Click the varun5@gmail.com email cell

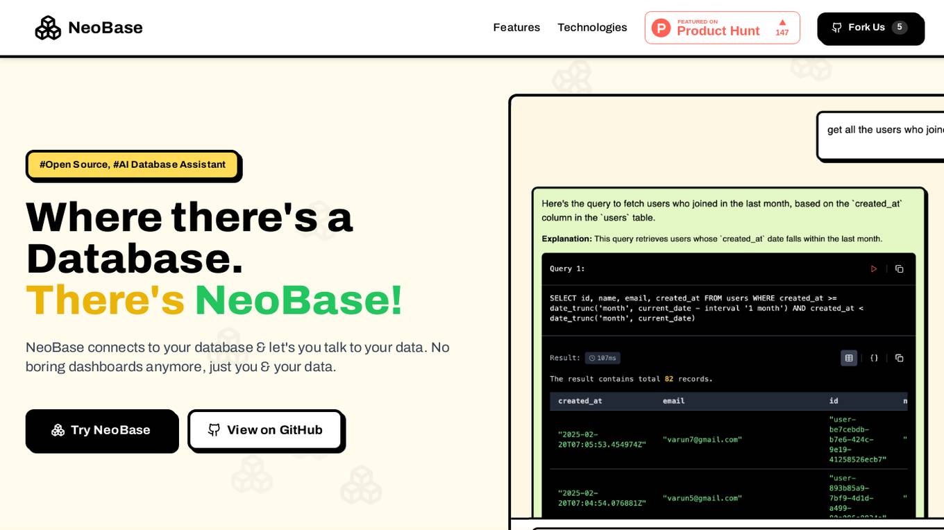tap(702, 498)
